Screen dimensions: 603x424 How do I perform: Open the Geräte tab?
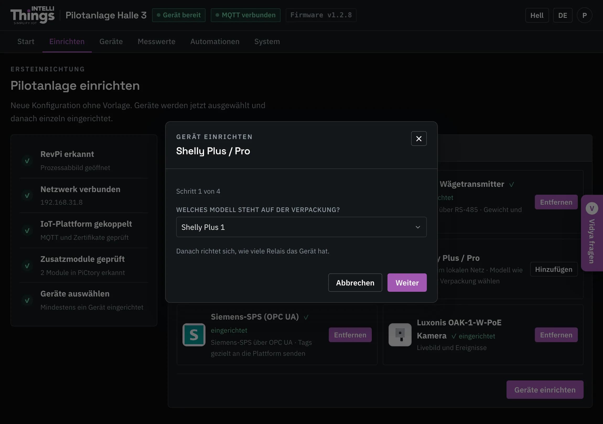click(x=111, y=41)
